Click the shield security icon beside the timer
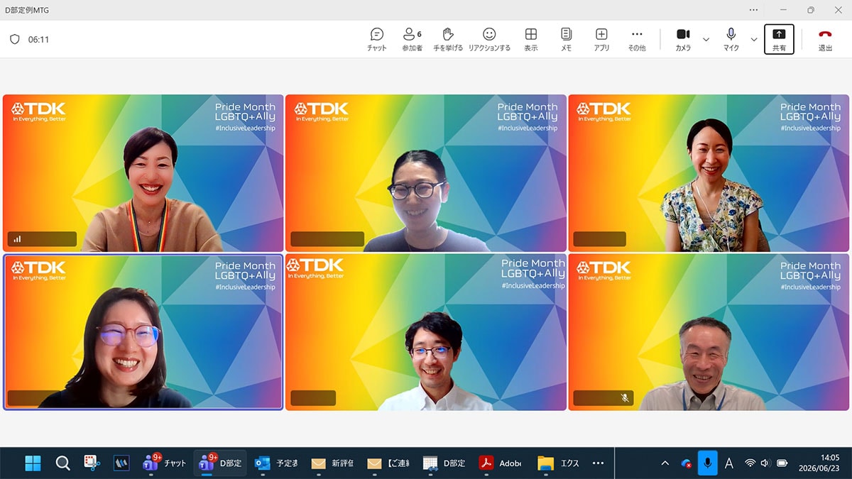This screenshot has width=852, height=479. click(14, 40)
